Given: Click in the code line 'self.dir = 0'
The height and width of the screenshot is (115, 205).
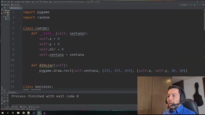Looking at the screenshot, I should click(51, 50).
